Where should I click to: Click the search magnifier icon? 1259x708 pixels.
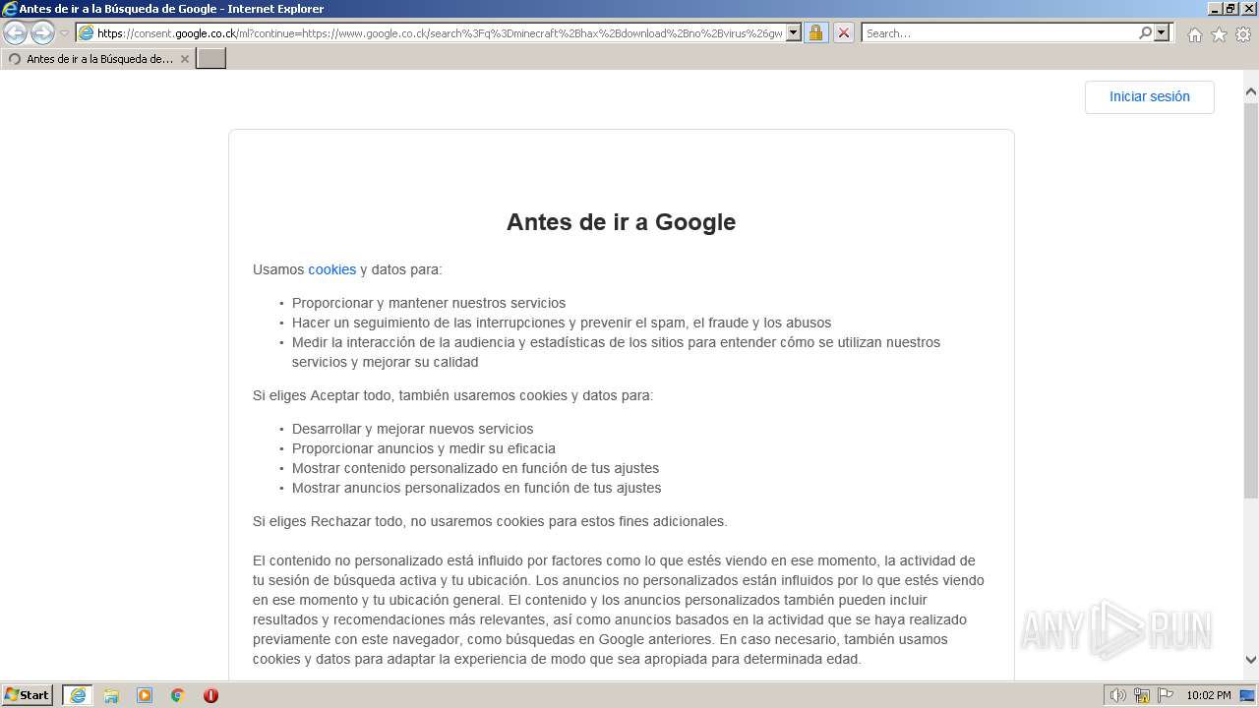click(x=1145, y=32)
